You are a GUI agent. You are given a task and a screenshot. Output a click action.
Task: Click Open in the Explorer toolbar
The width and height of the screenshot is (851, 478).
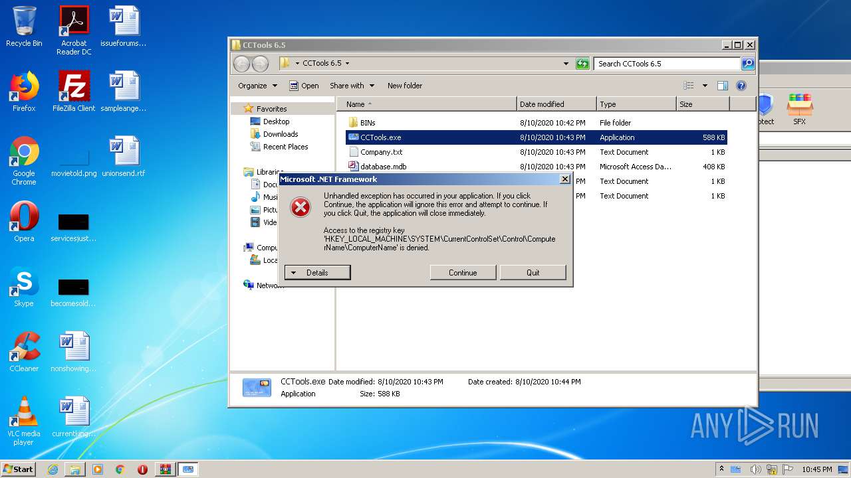pyautogui.click(x=304, y=86)
